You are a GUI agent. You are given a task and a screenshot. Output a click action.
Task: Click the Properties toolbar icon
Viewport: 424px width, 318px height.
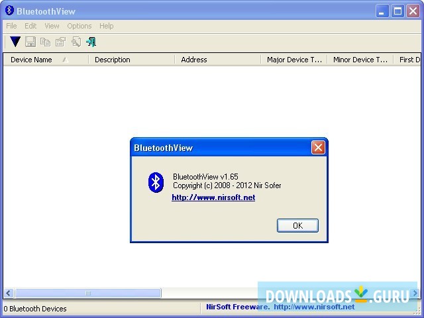pos(60,42)
